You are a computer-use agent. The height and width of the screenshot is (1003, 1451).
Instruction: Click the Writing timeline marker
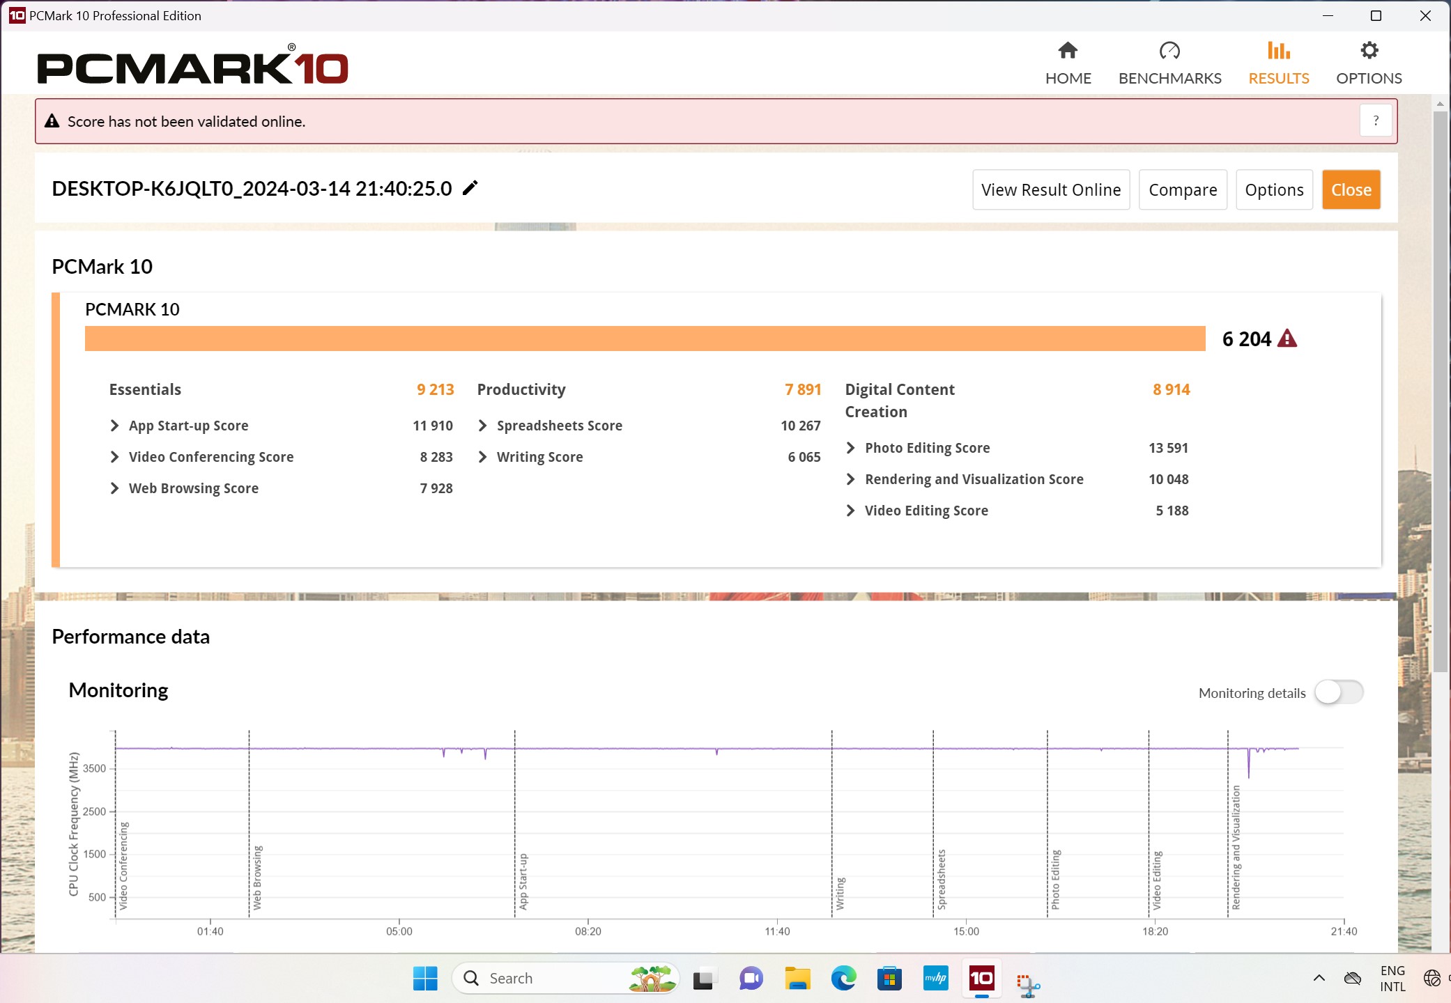point(840,894)
